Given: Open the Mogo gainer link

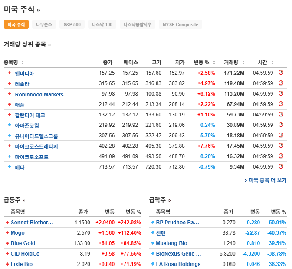Looking at the screenshot, I should 17,233.
